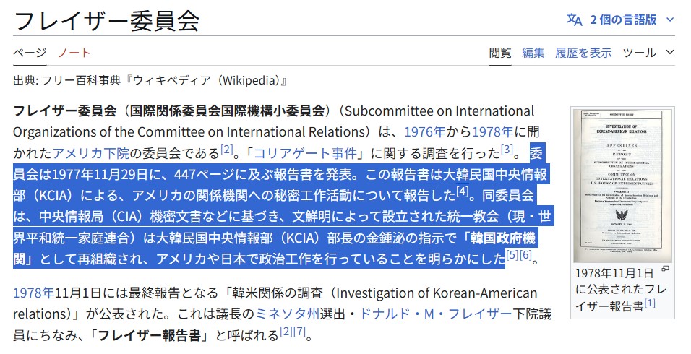Select the 閲覧 view tab
The width and height of the screenshot is (691, 354).
(x=500, y=53)
